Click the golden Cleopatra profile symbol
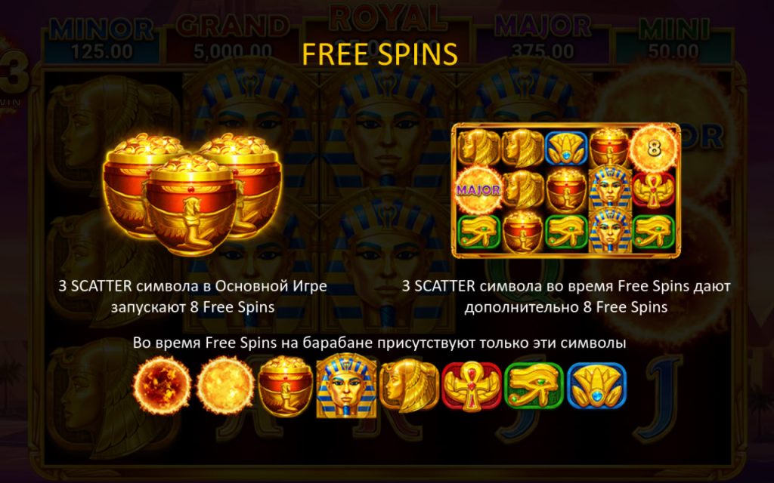 (x=409, y=386)
